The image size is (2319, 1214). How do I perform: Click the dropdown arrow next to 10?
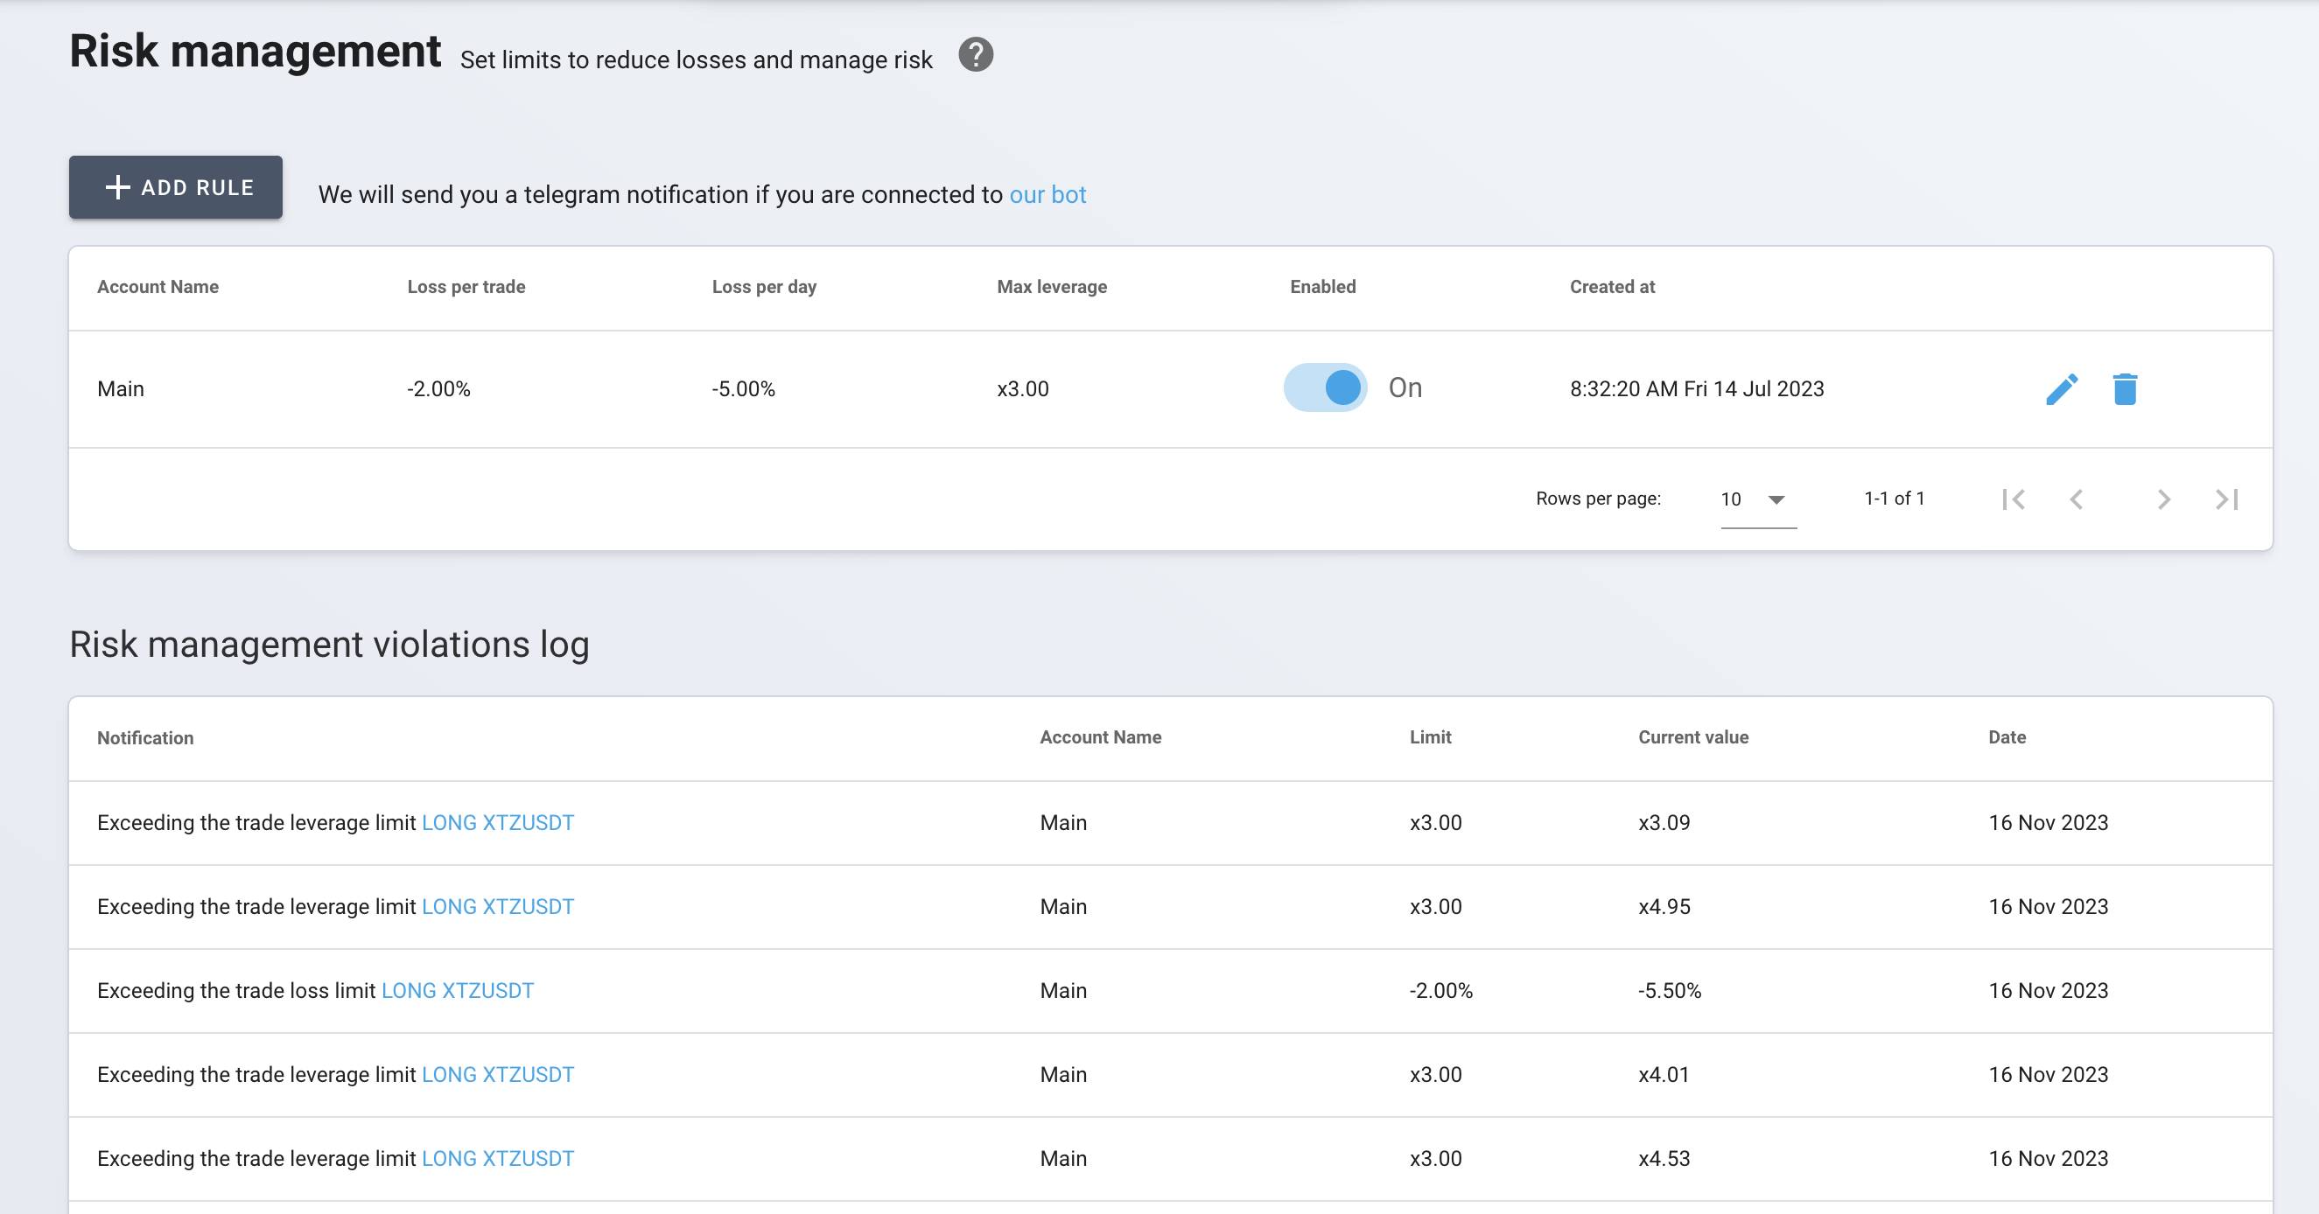coord(1776,500)
